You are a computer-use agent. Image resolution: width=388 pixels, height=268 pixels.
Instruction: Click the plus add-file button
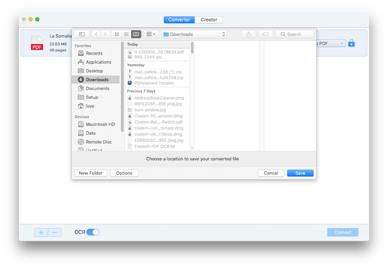coord(41,233)
